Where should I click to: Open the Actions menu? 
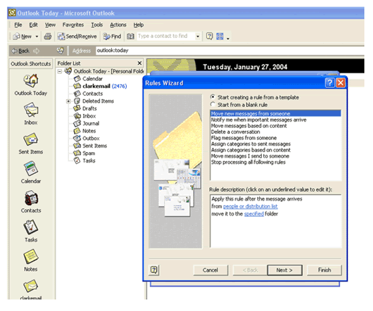118,25
